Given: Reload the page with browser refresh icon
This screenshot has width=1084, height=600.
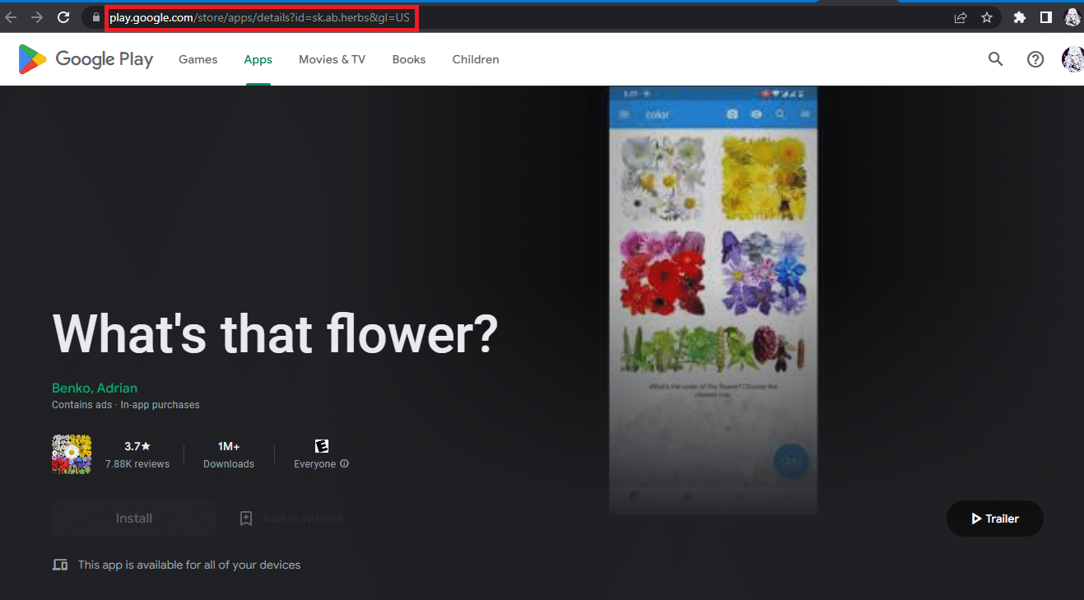Looking at the screenshot, I should coord(63,17).
